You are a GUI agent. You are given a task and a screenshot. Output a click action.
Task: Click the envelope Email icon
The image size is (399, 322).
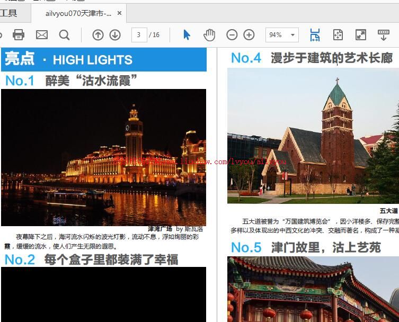click(x=42, y=35)
